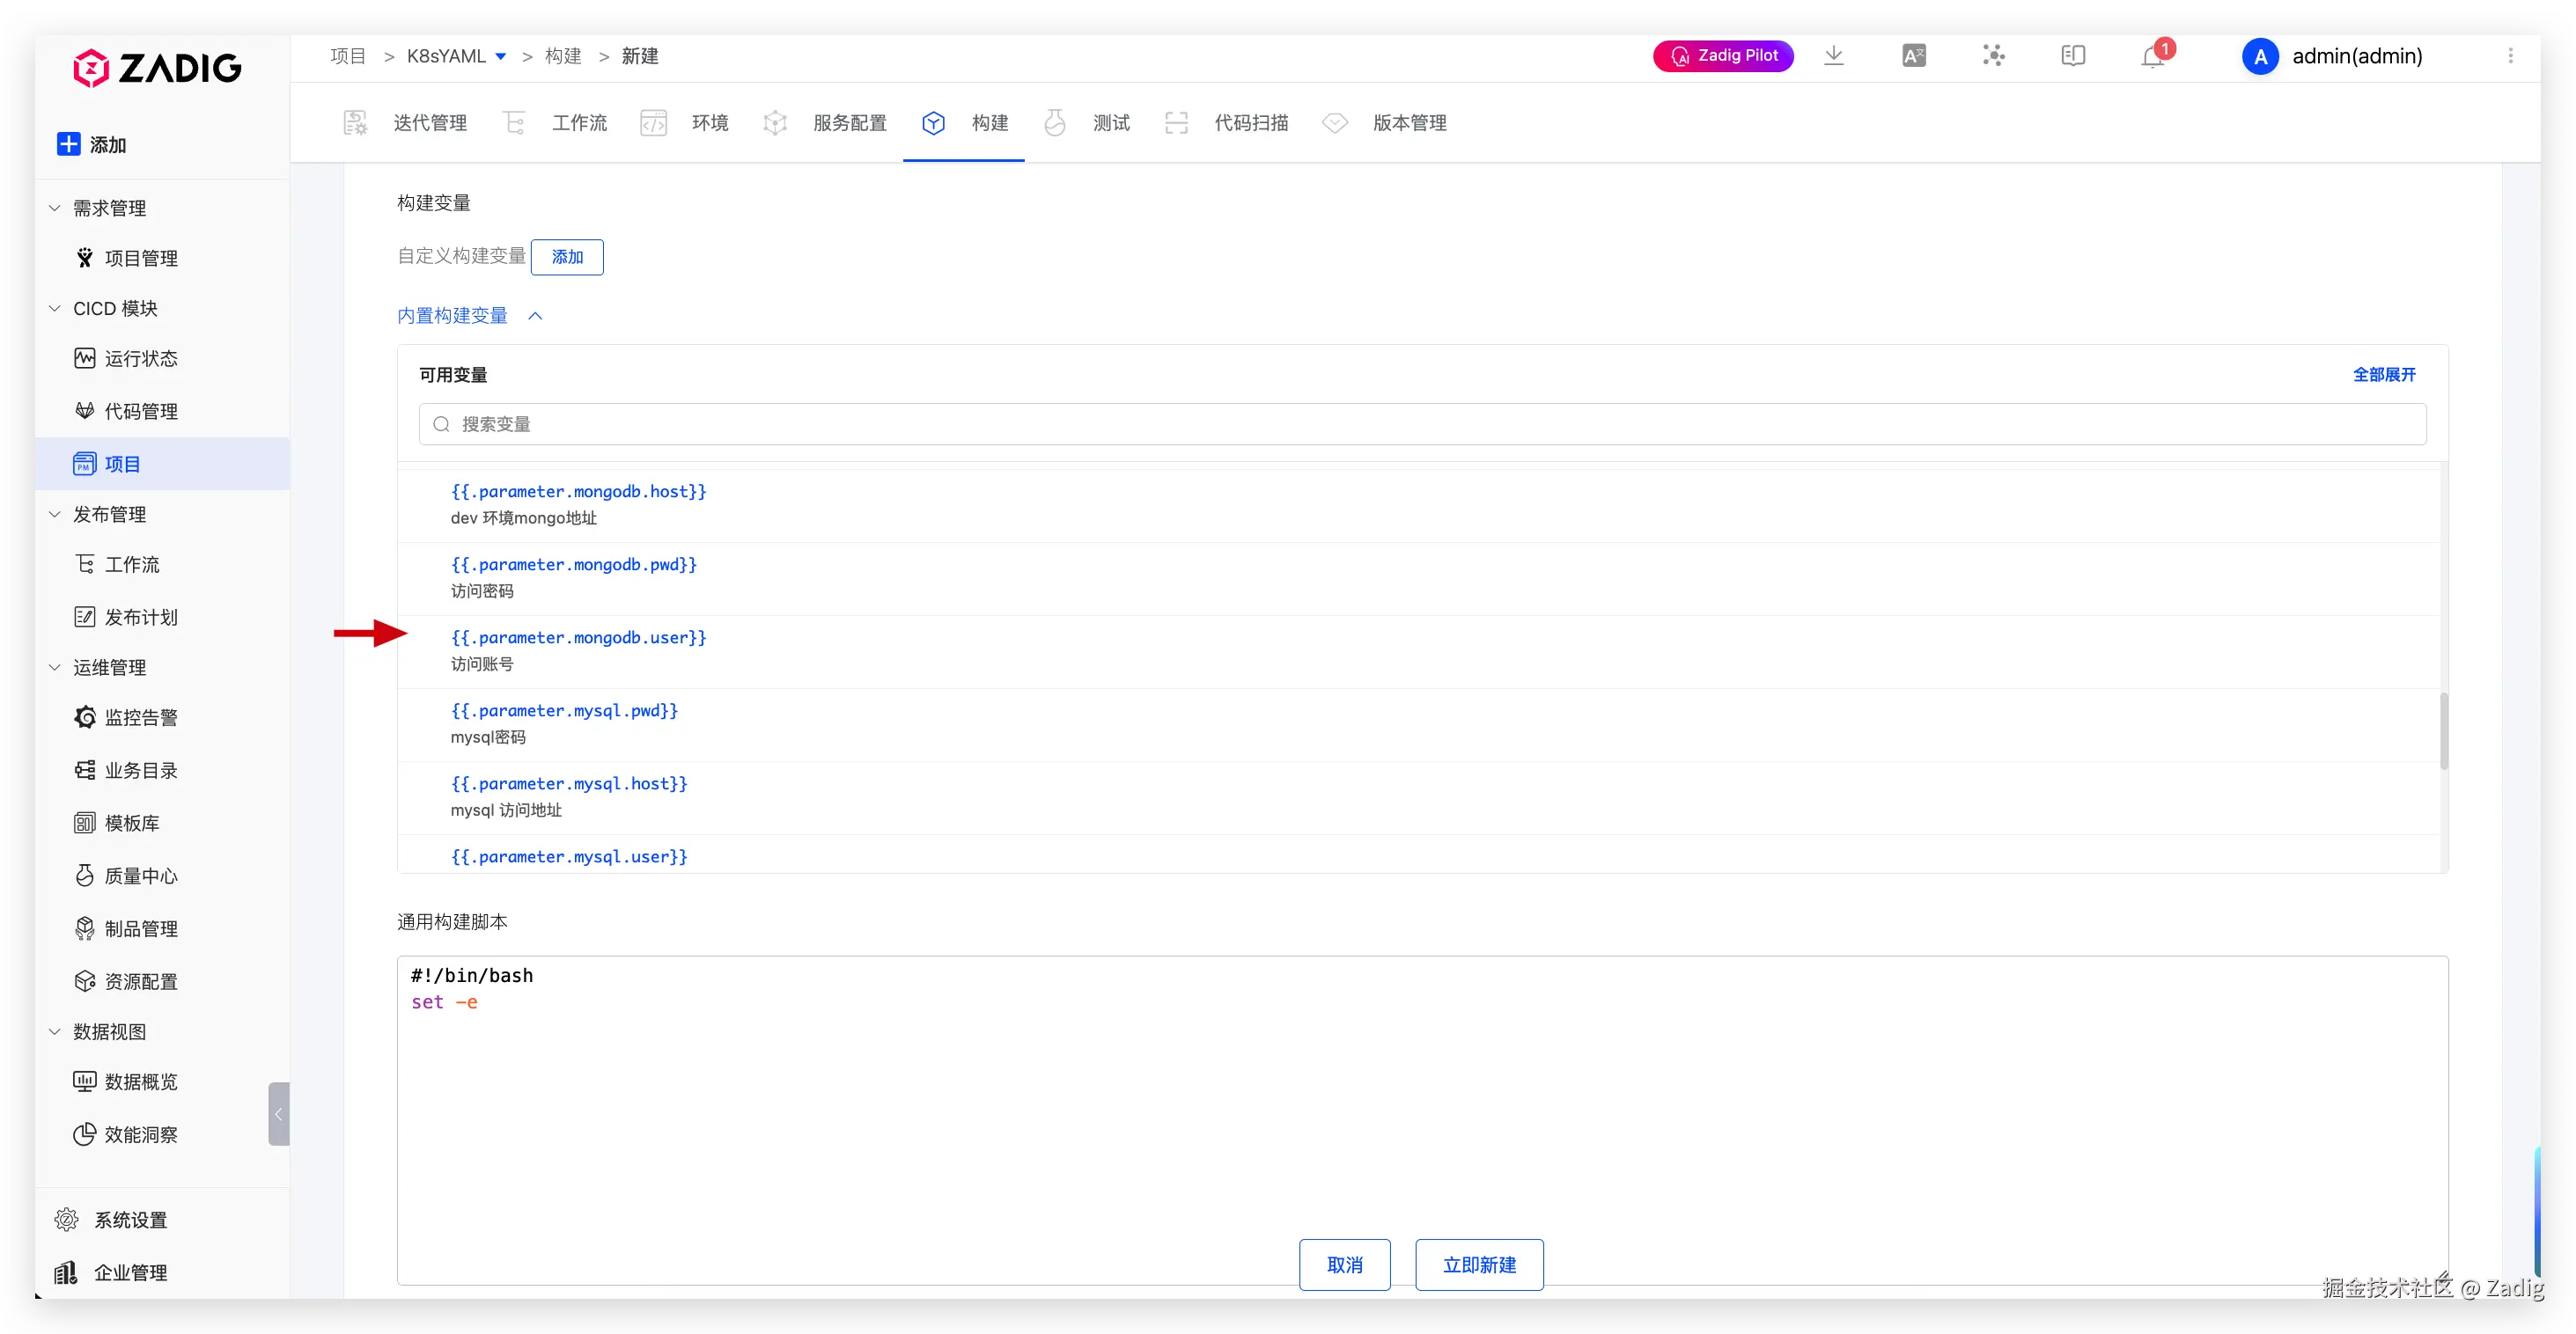Image resolution: width=2576 pixels, height=1334 pixels.
Task: Open 资源配置 page
Action: click(x=141, y=981)
